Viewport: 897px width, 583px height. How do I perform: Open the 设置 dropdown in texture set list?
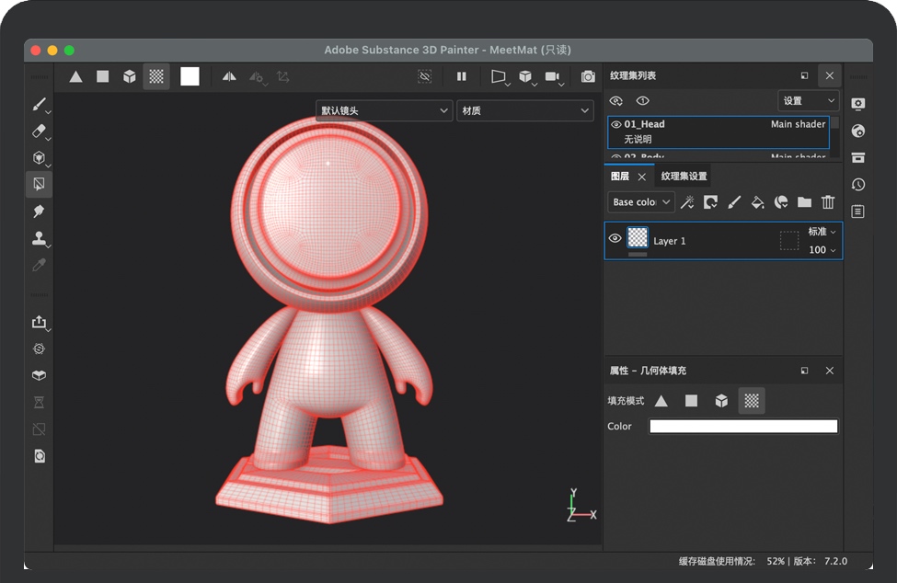click(x=809, y=101)
